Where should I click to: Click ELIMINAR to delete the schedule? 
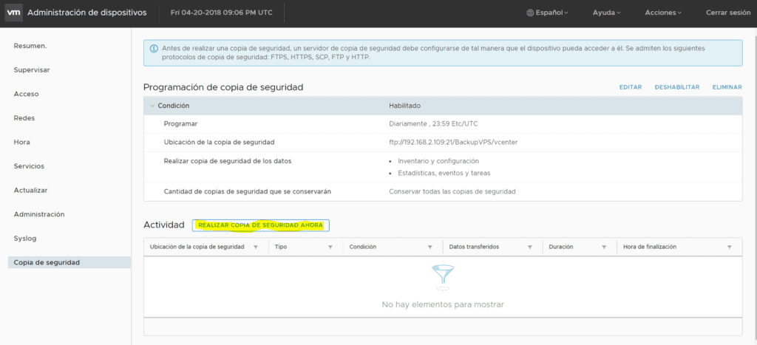coord(727,87)
